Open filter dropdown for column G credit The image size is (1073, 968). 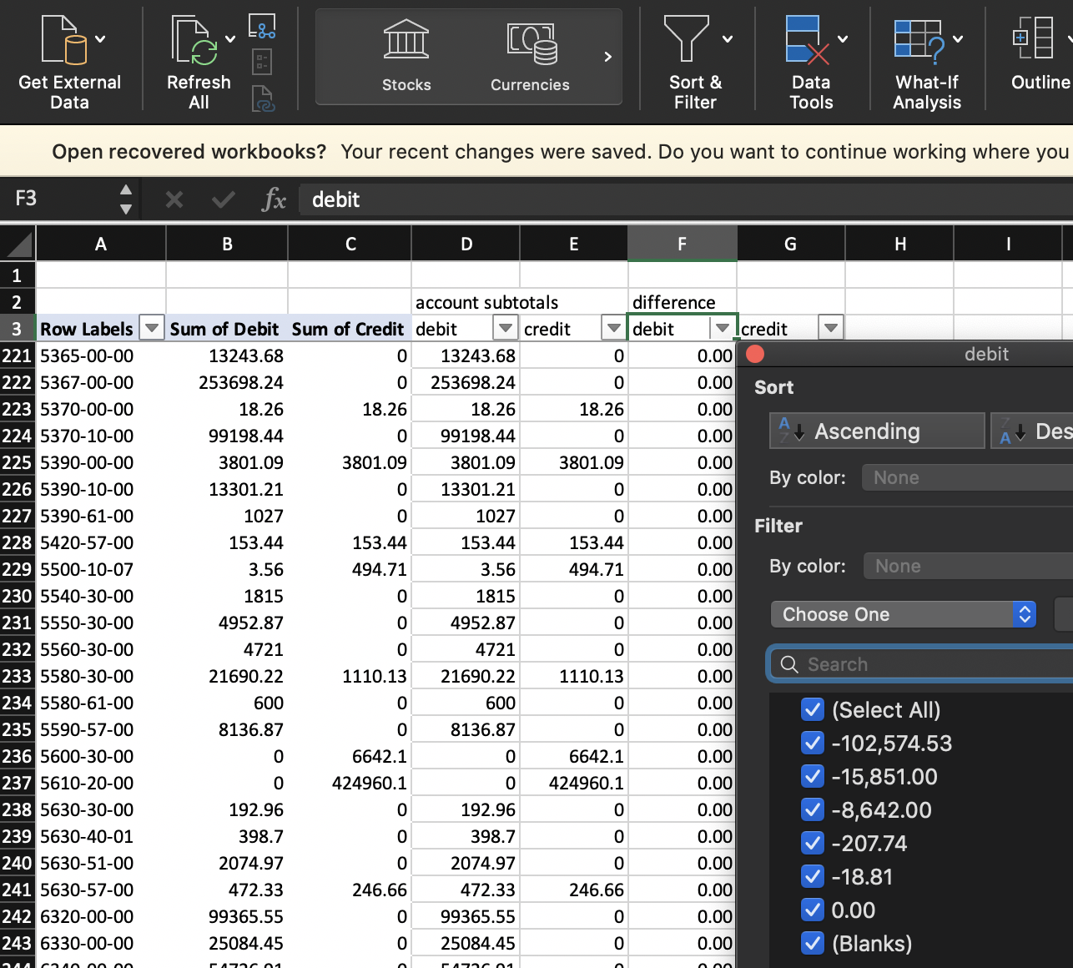(831, 328)
